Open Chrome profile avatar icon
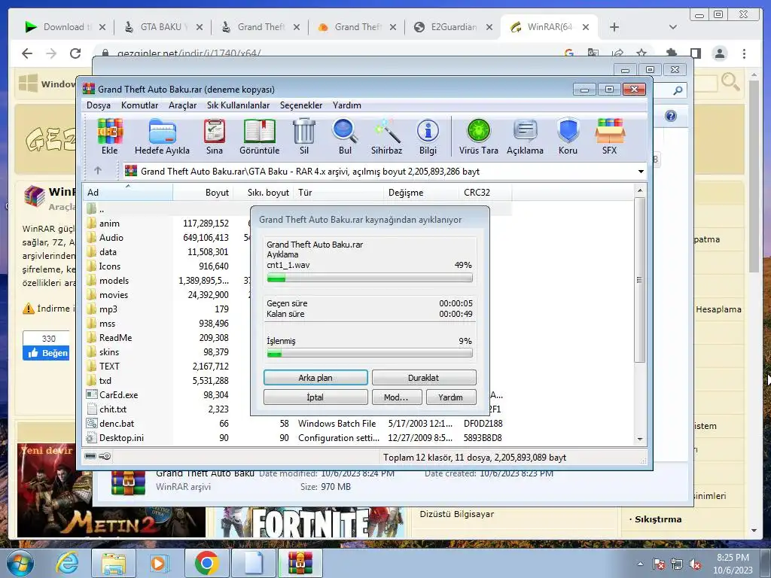This screenshot has width=771, height=578. (x=720, y=53)
